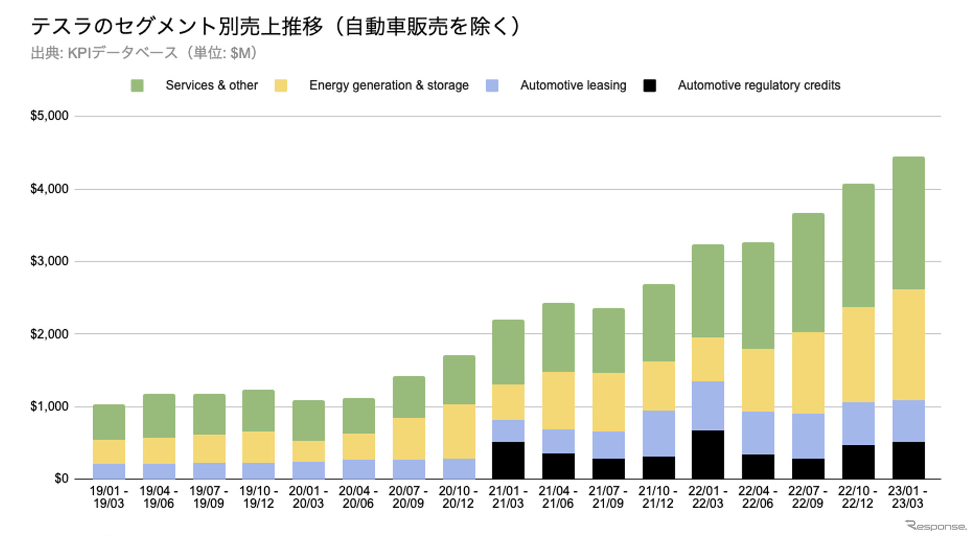
Task: Click the $0 y-axis label
Action: point(61,479)
